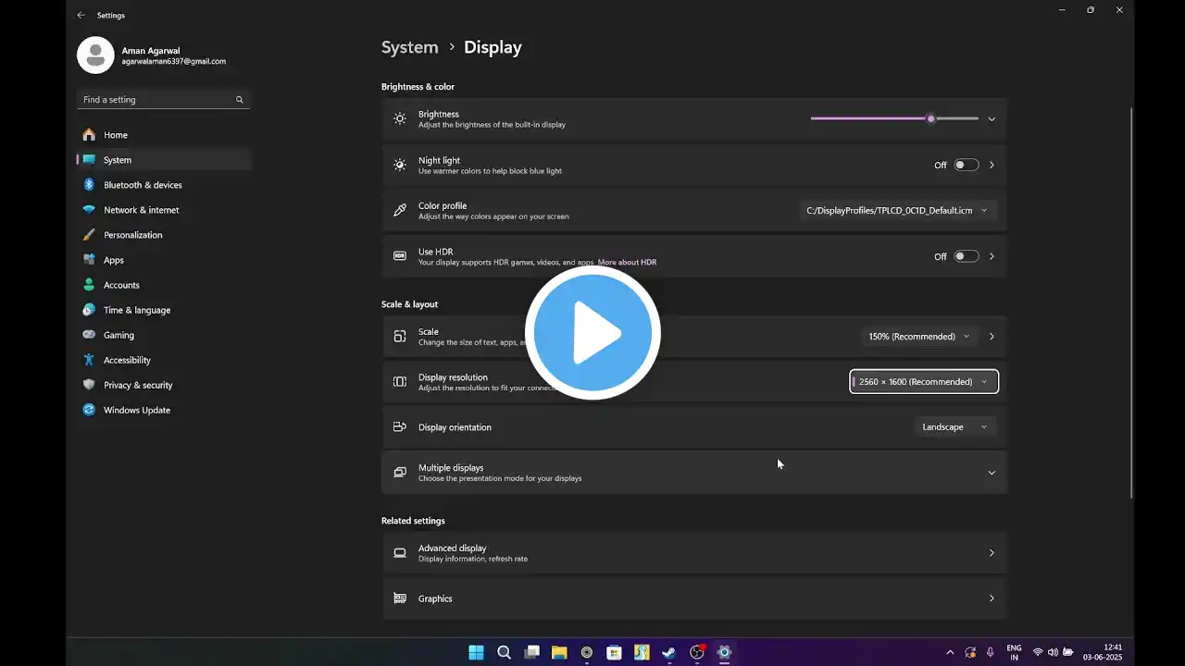Open Personalization settings
1185x666 pixels.
164,235
